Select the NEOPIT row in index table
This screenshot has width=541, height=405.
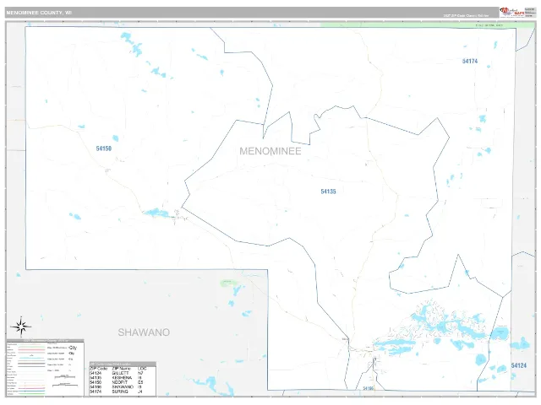tap(117, 382)
